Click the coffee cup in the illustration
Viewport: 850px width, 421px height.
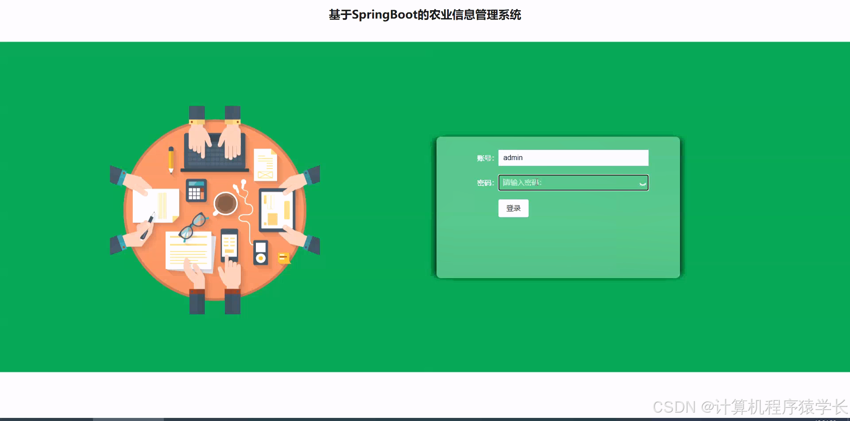click(x=225, y=203)
